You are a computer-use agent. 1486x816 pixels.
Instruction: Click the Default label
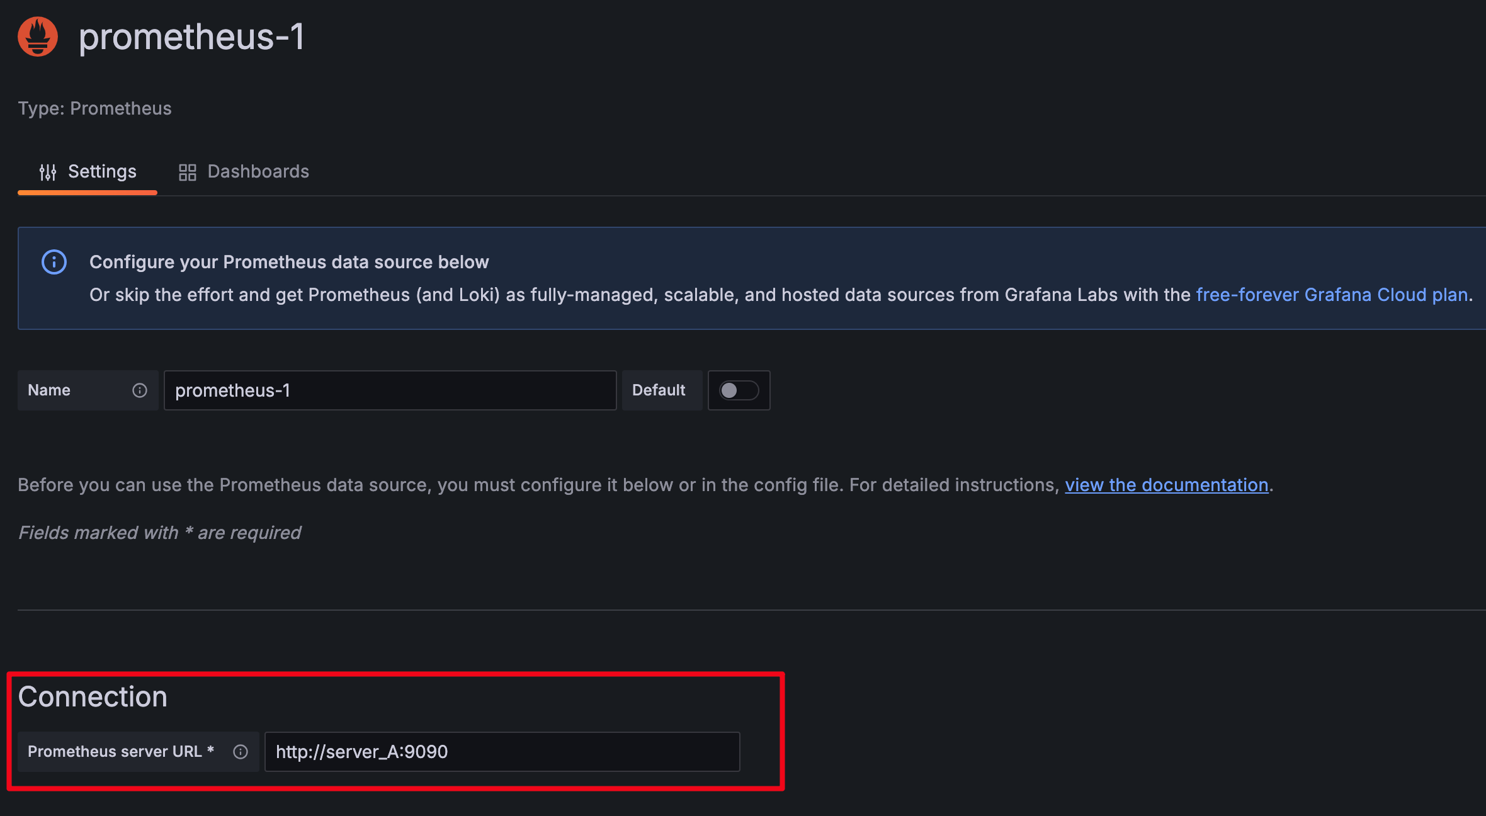[659, 390]
